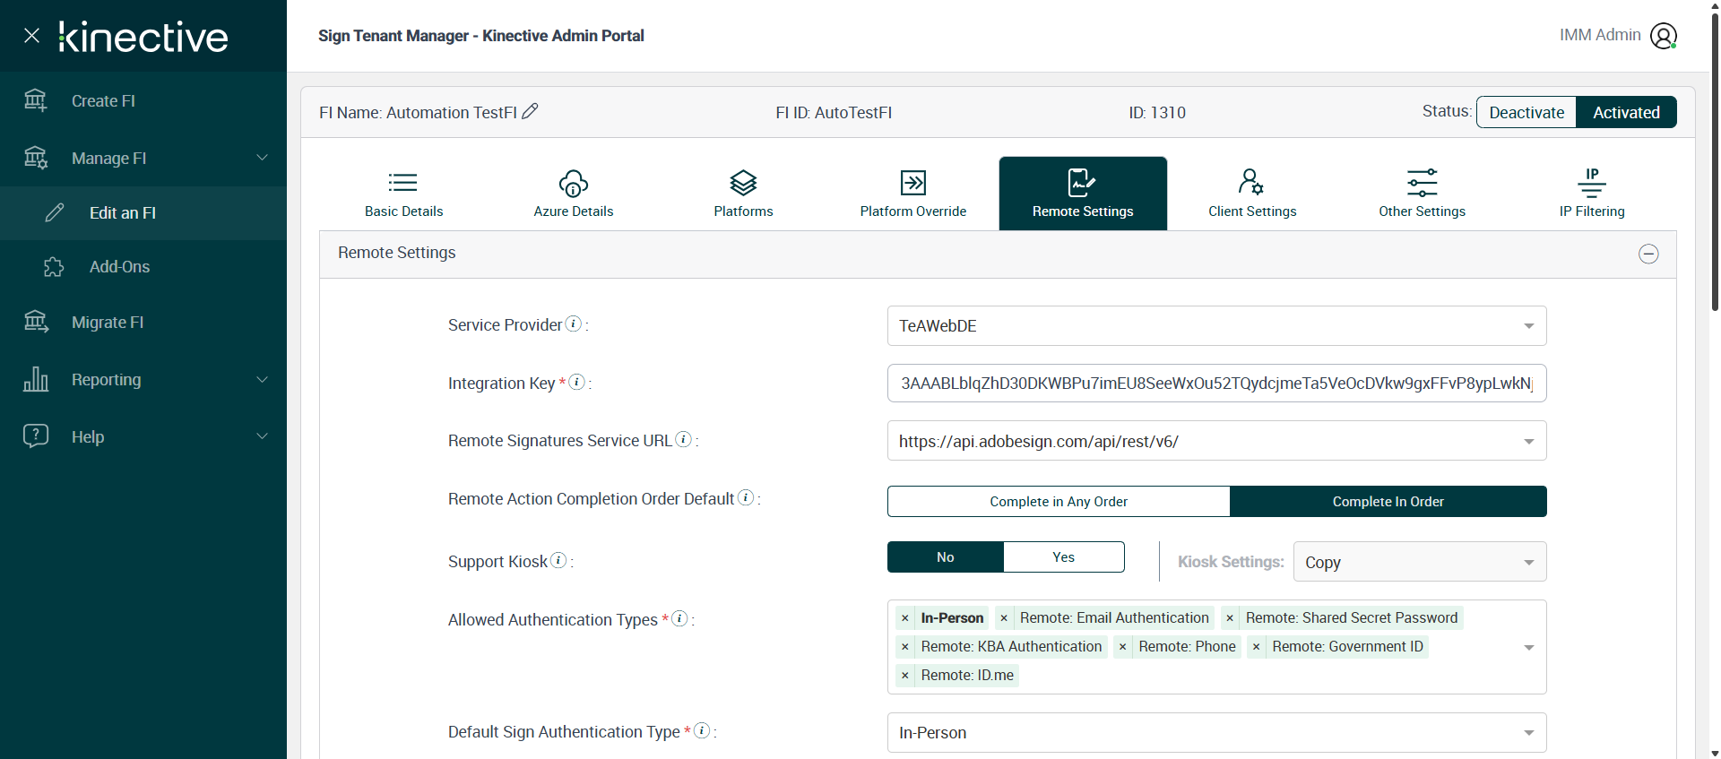Screen dimensions: 1721x759
Task: Open the Service Provider dropdown
Action: tap(1215, 326)
